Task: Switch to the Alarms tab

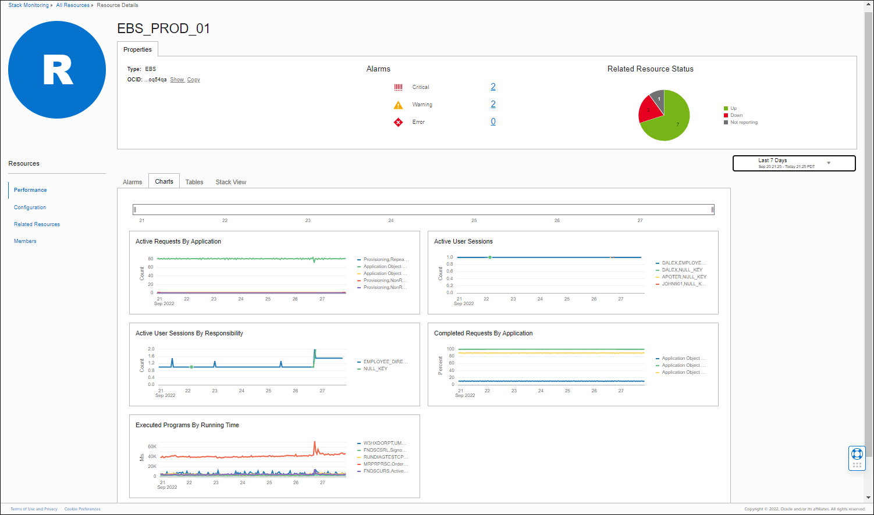Action: [132, 181]
